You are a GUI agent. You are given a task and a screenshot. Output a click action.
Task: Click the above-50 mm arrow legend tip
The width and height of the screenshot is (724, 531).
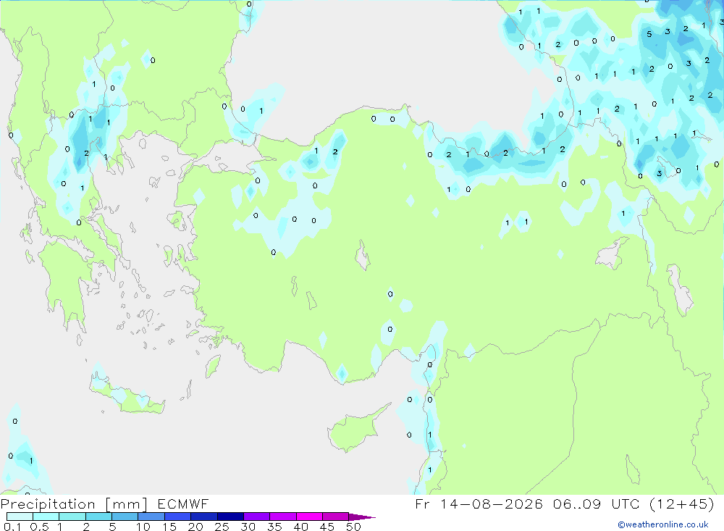(361, 517)
